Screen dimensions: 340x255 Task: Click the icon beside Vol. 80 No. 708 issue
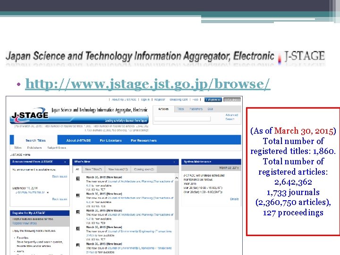point(78,195)
